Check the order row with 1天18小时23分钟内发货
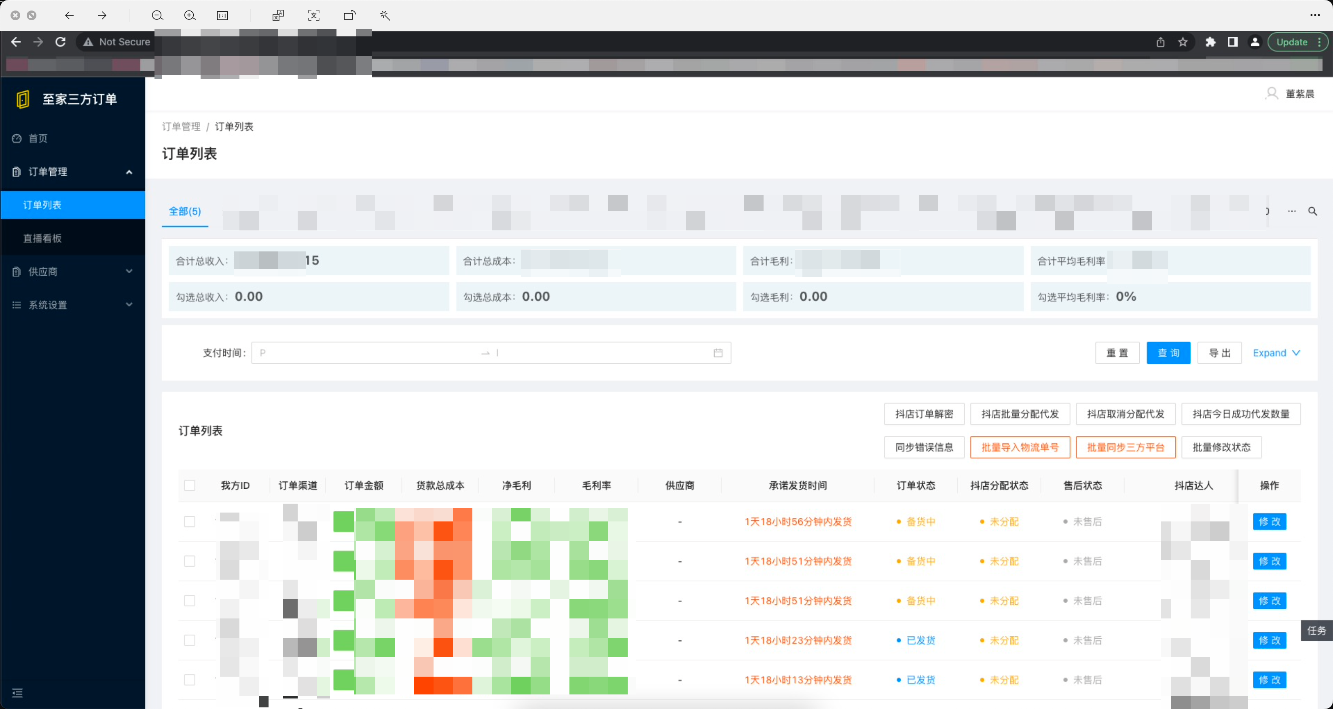The image size is (1333, 709). tap(190, 640)
